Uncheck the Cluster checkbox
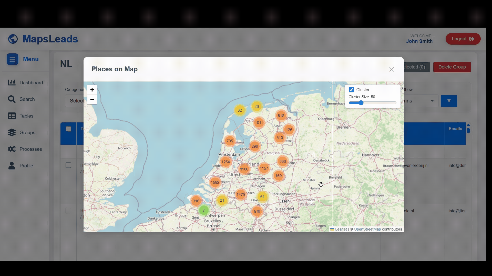The width and height of the screenshot is (492, 276). click(x=351, y=90)
